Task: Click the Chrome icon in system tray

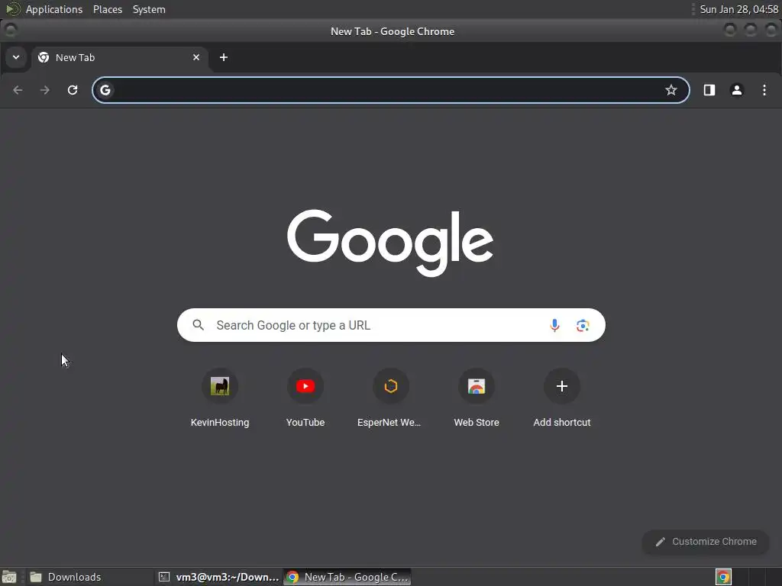Action: click(723, 577)
